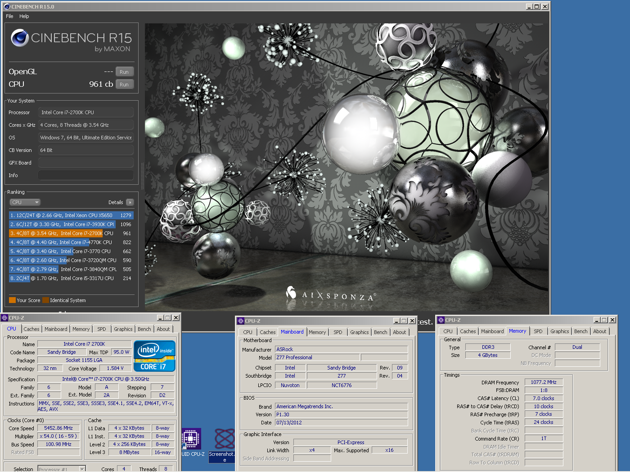Screen dimensions: 630x472
Task: Open Bench tab in left CPU-Z window
Action: pyautogui.click(x=144, y=329)
